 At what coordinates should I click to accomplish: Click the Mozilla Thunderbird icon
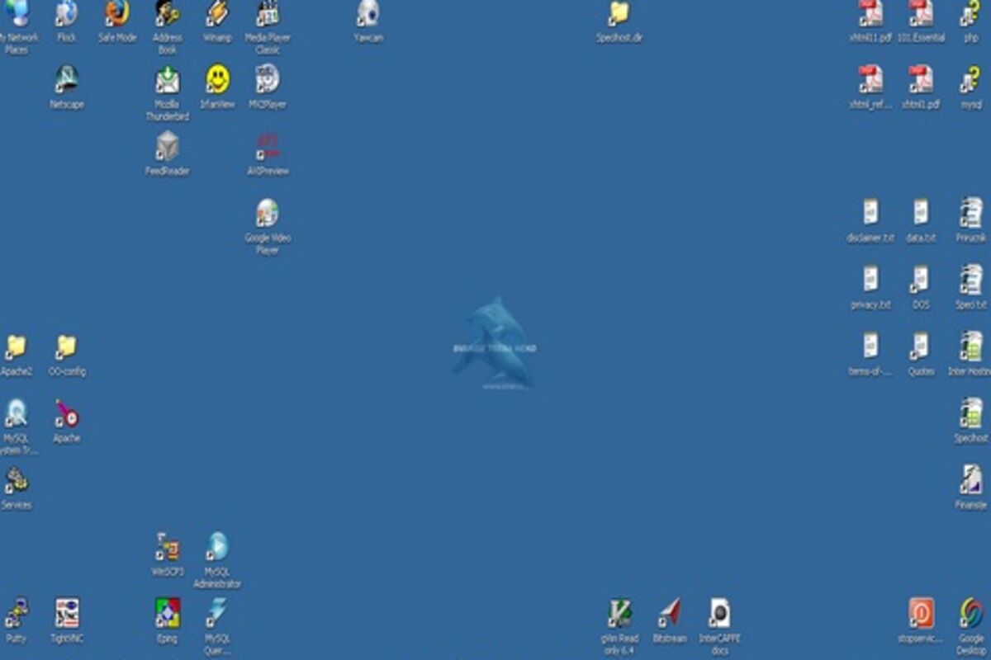coord(168,81)
